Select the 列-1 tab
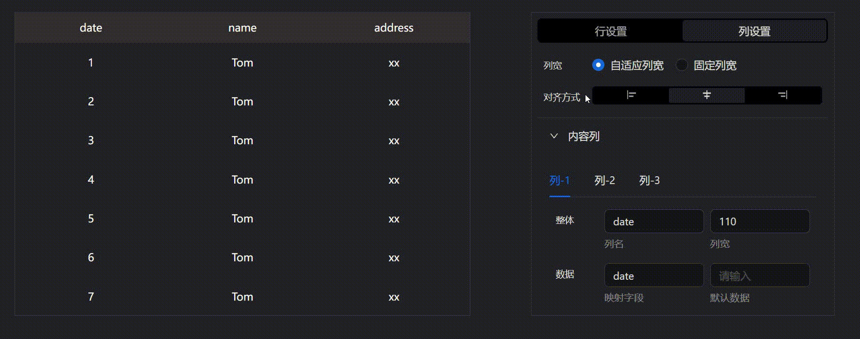This screenshot has height=339, width=860. click(559, 180)
